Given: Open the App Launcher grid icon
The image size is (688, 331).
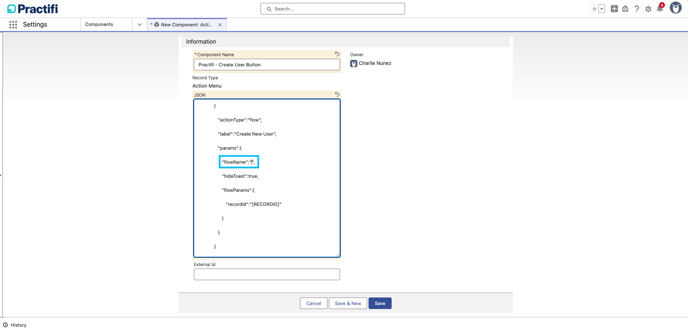Looking at the screenshot, I should (13, 25).
